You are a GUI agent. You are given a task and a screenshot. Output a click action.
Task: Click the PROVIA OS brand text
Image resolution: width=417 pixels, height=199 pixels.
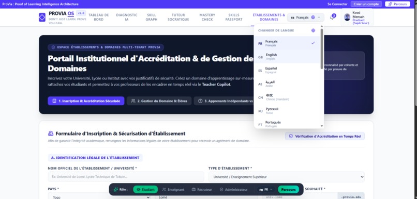[62, 13]
